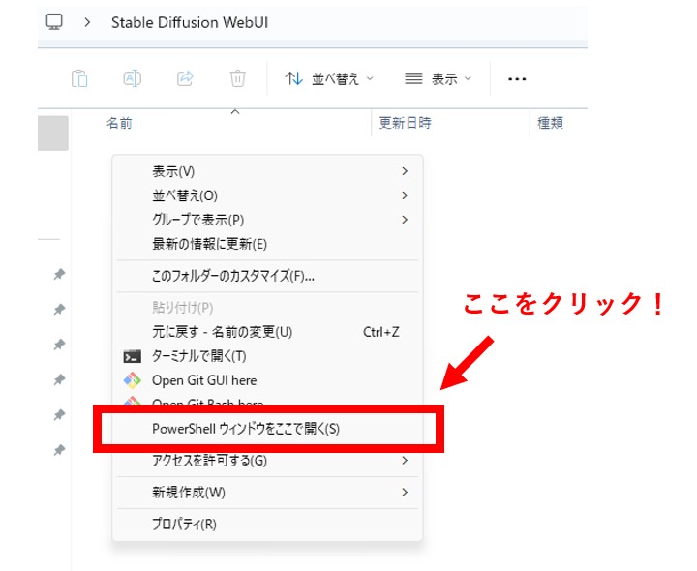Sort by the 種類 column header

coord(550,123)
